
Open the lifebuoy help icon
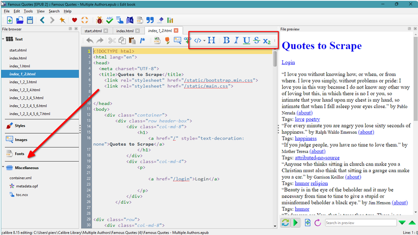pos(85,20)
